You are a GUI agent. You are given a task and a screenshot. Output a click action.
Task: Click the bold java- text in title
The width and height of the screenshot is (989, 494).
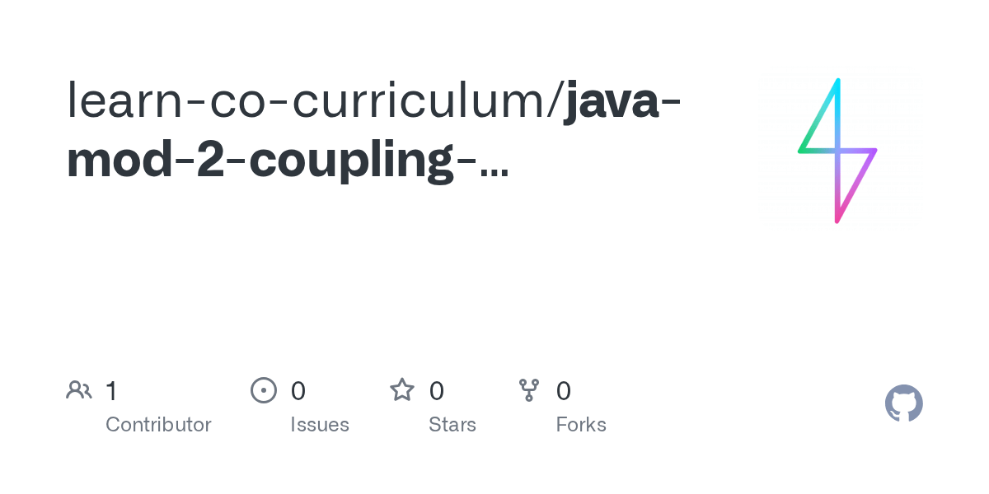(x=623, y=100)
